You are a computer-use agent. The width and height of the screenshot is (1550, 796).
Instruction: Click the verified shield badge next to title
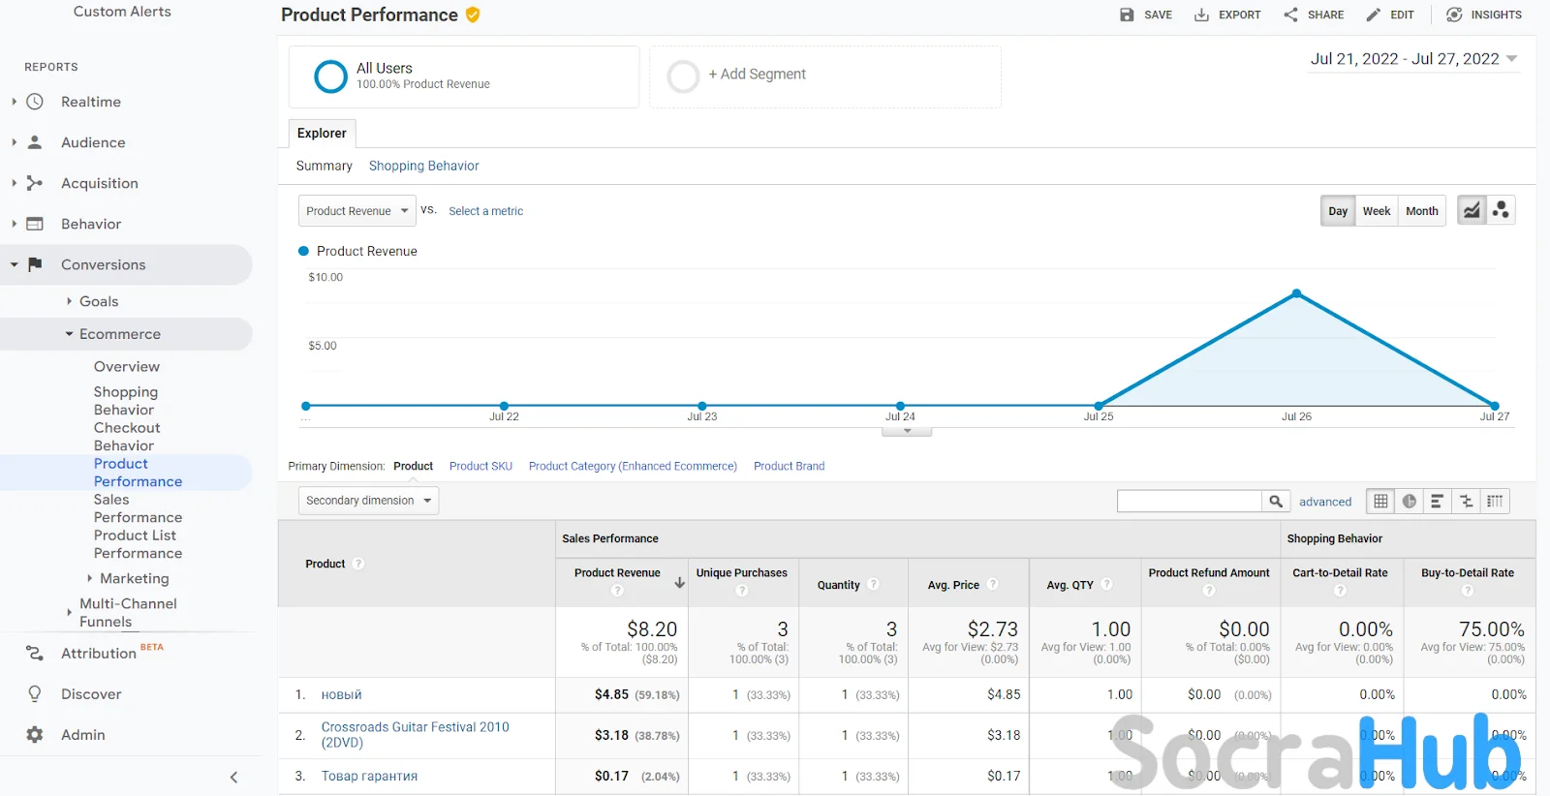coord(473,15)
